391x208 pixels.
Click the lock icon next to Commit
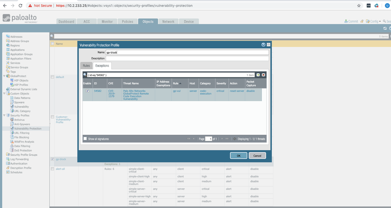tap(362, 22)
